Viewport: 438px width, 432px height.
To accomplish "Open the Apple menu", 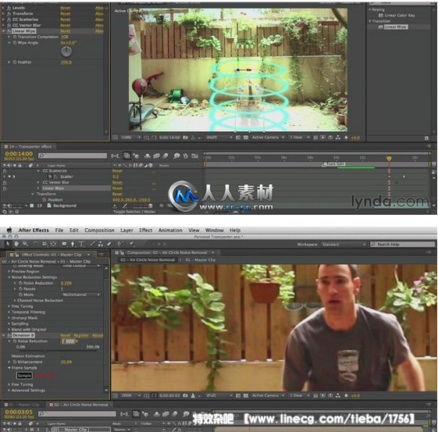I will tap(9, 230).
